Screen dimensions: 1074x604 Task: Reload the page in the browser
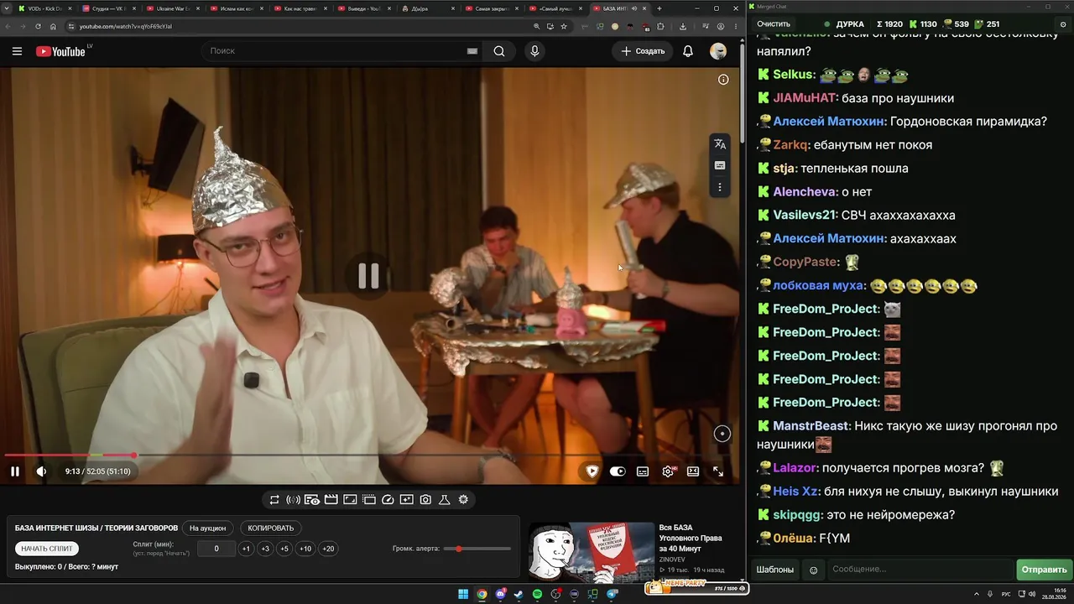[x=38, y=26]
